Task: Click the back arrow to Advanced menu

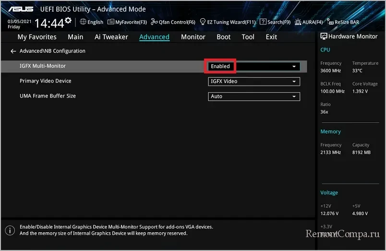Action: 13,51
